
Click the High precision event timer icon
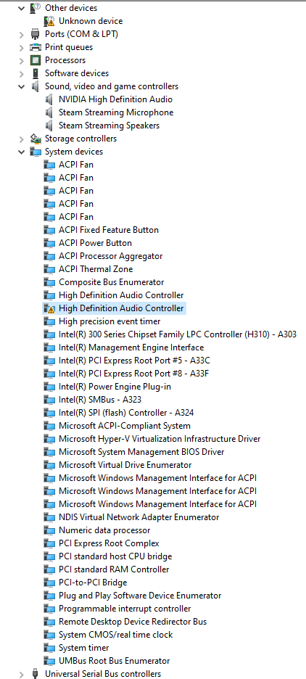[x=49, y=321]
